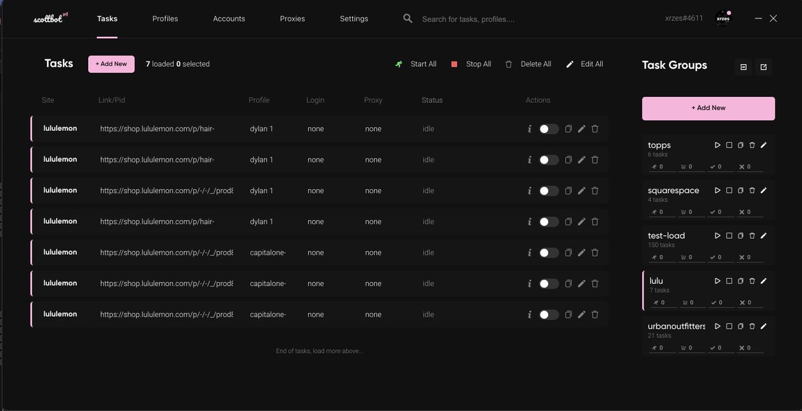
Task: Import task groups using the import icon
Action: pos(743,67)
